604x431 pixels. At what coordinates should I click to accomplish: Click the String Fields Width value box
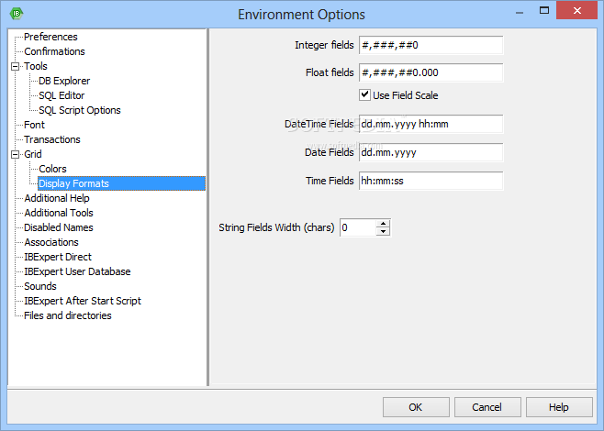[358, 227]
